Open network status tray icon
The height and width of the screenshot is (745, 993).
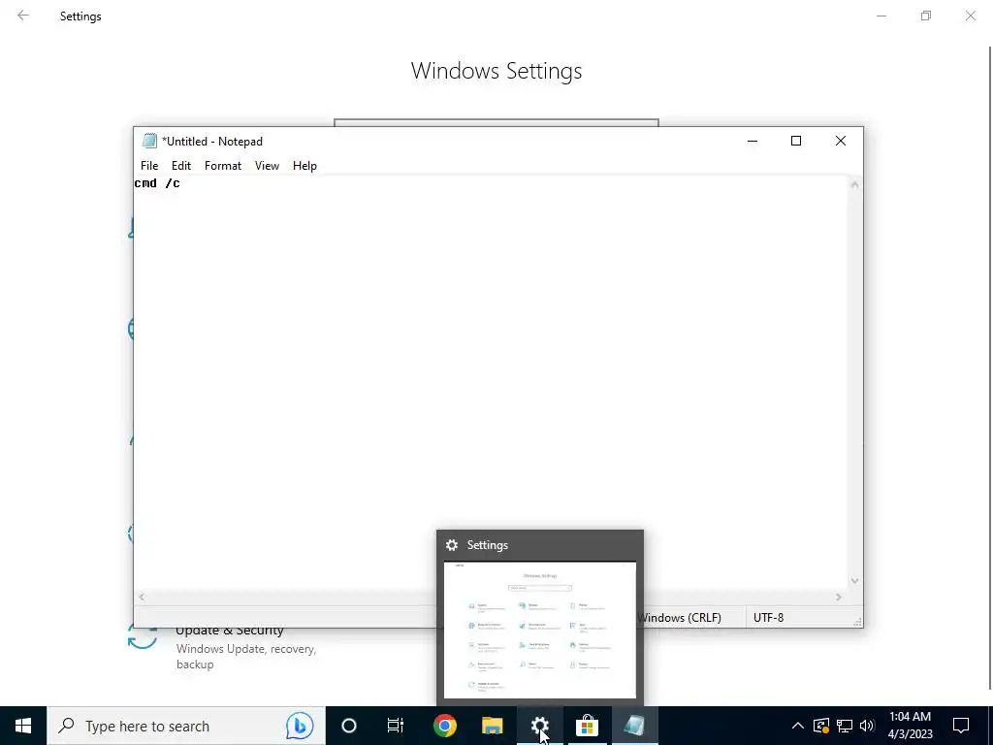click(x=845, y=726)
